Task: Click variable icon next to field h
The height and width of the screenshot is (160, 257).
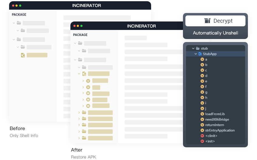Action: (x=202, y=98)
